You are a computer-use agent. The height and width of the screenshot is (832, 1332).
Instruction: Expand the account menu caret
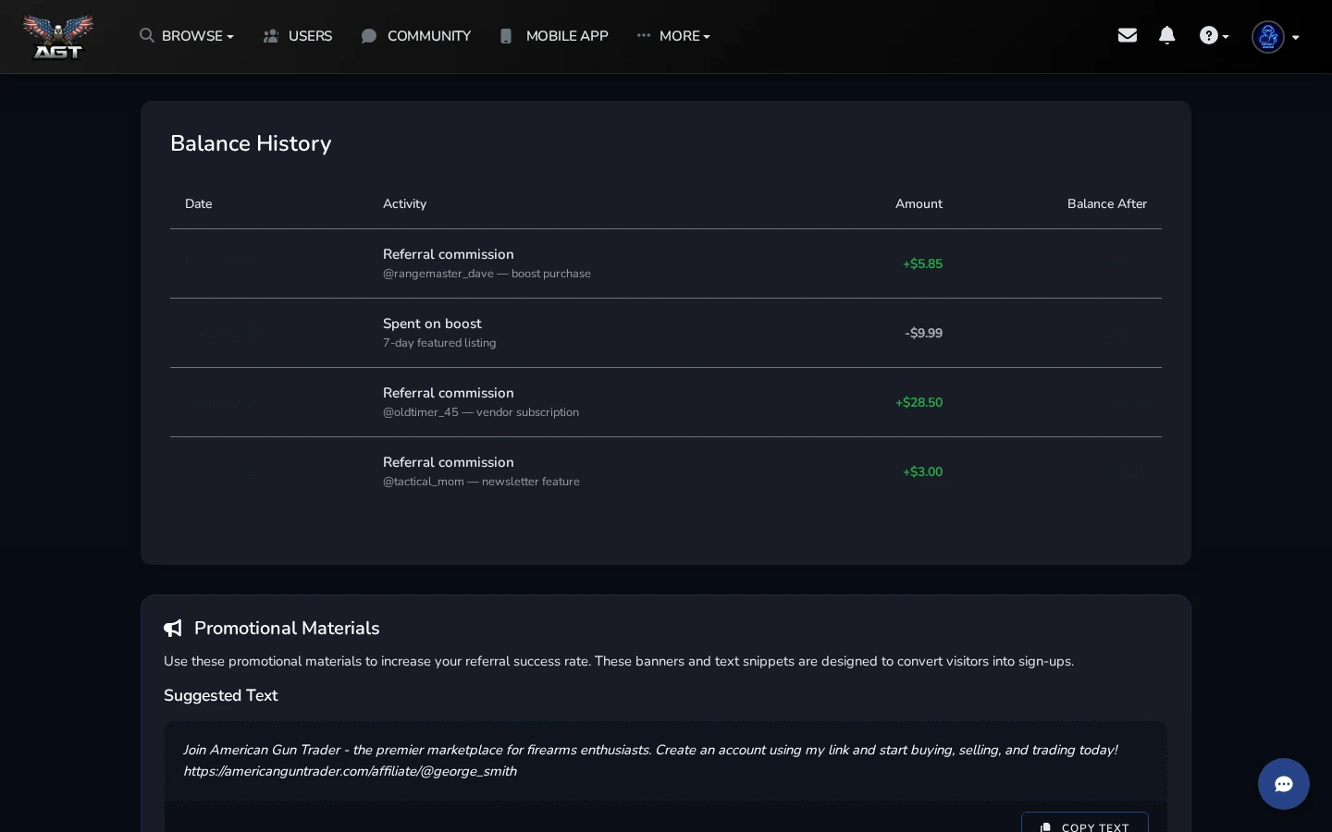point(1296,38)
